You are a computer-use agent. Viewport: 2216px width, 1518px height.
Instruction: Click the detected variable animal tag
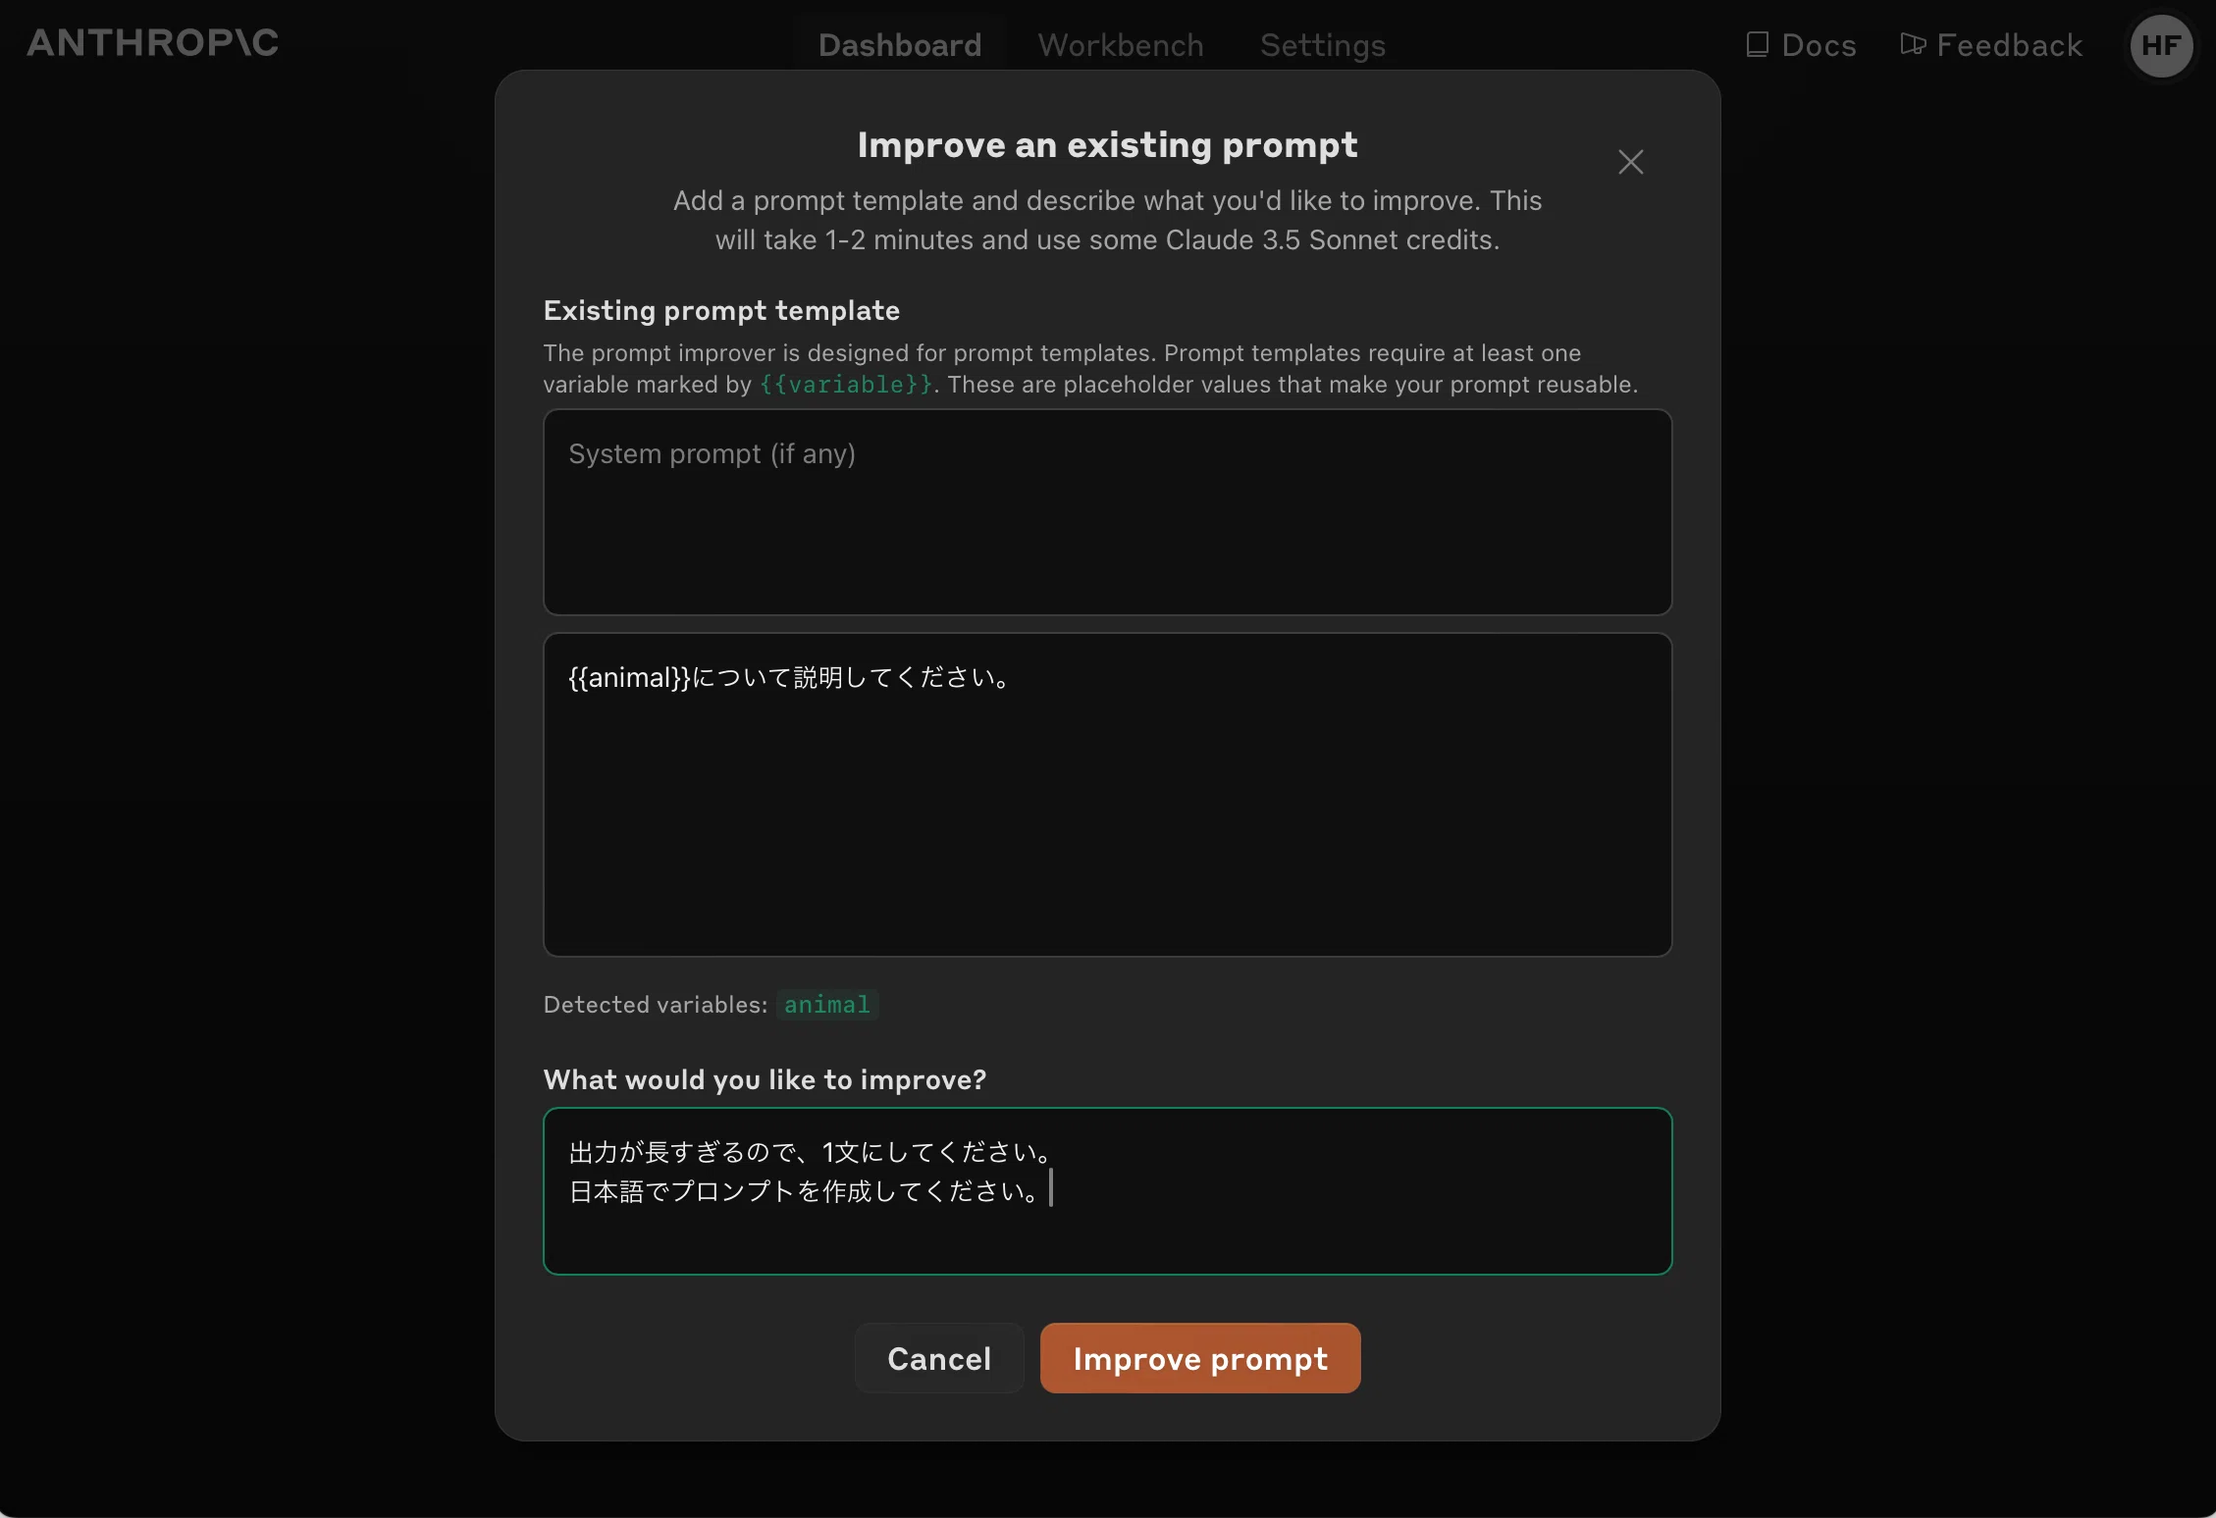[x=826, y=1005]
